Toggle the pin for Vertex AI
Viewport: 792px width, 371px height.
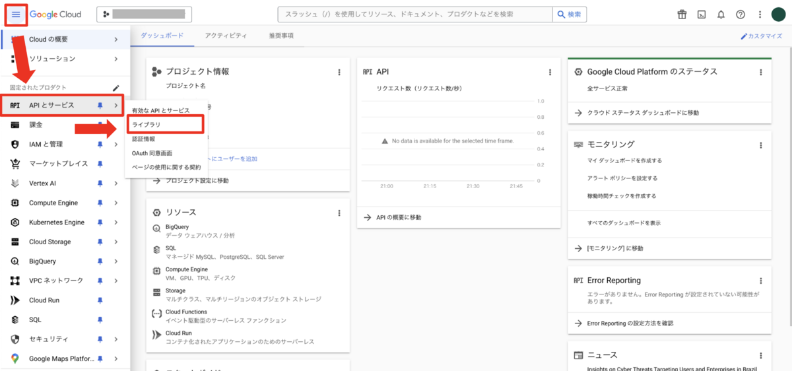(x=100, y=184)
